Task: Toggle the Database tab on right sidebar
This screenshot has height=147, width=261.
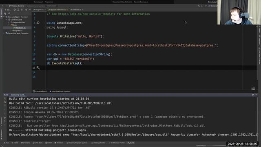Action: [259, 40]
